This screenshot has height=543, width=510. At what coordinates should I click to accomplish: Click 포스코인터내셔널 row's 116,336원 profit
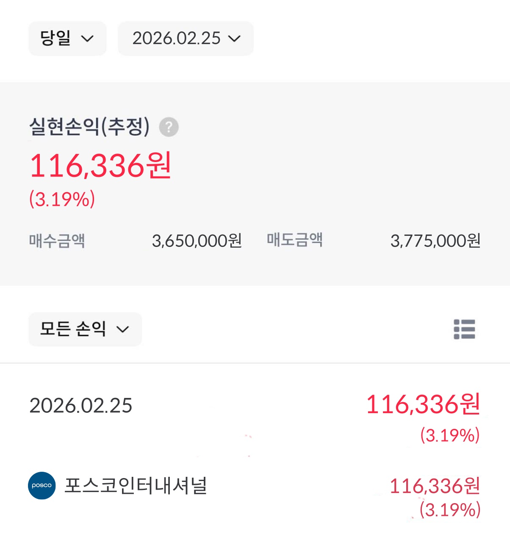coord(435,486)
